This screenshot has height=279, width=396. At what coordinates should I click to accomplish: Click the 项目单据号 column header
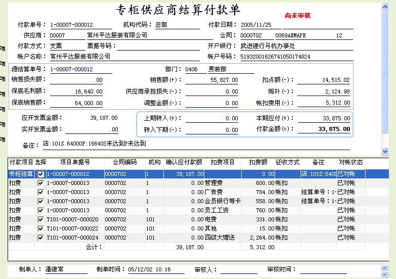(x=75, y=162)
